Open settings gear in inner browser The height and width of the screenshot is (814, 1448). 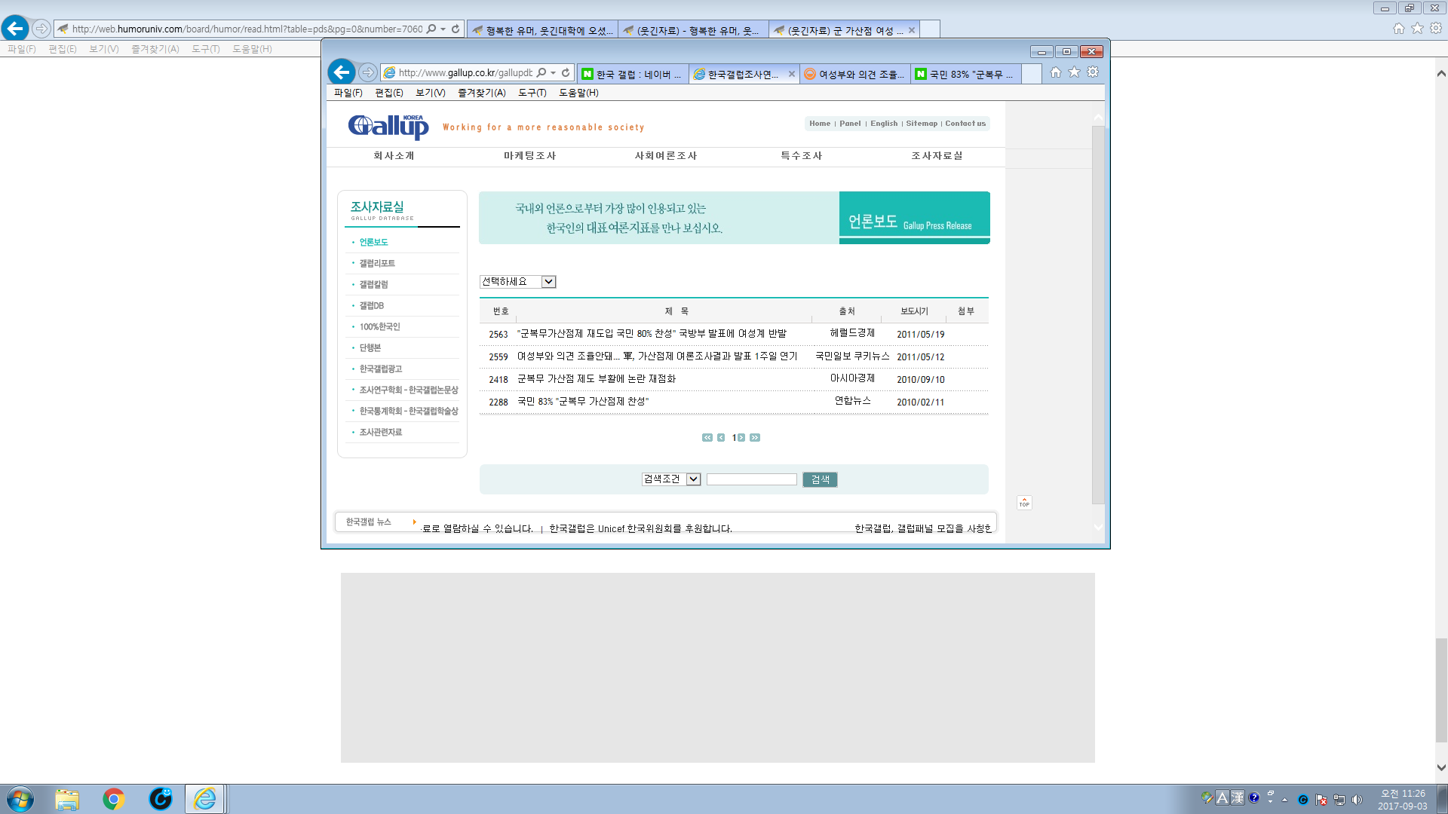[1093, 72]
